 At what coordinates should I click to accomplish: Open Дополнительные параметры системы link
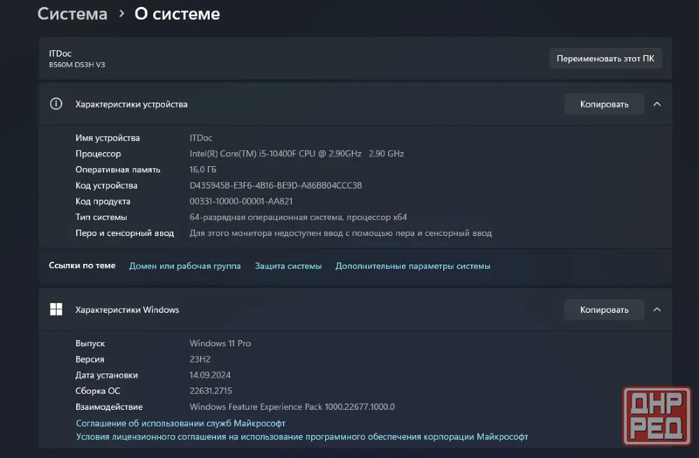[413, 266]
